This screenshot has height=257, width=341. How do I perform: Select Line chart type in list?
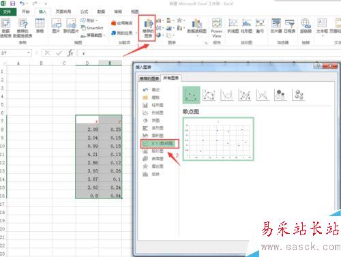pos(153,112)
